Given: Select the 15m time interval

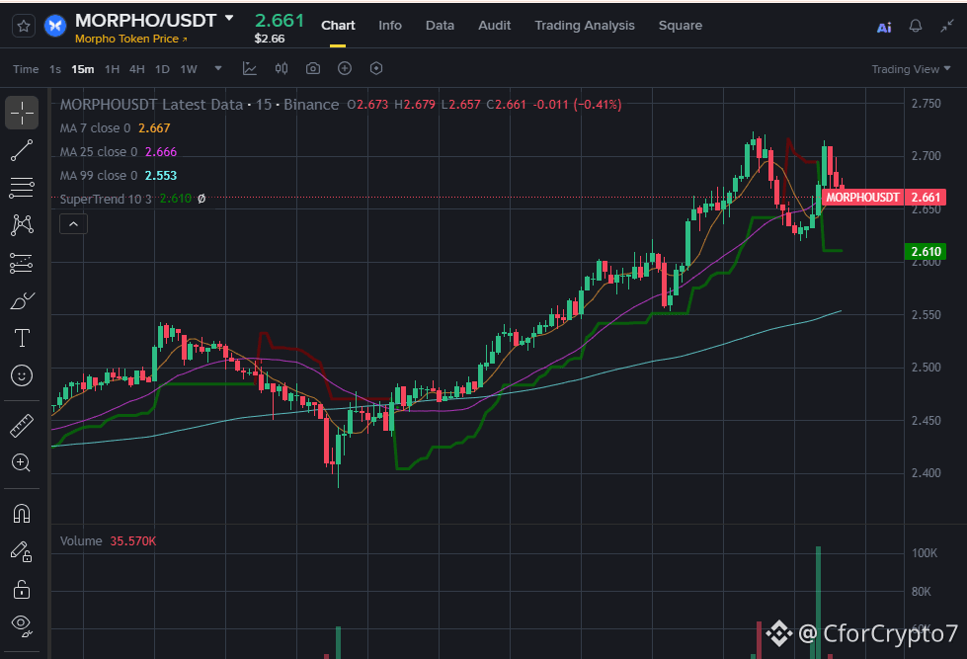Looking at the screenshot, I should pos(83,69).
